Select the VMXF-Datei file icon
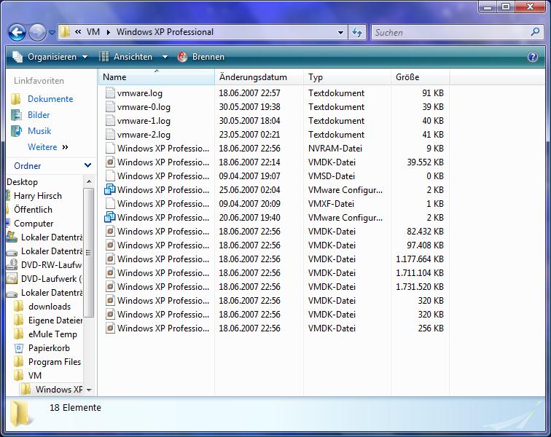Image resolution: width=551 pixels, height=437 pixels. click(x=110, y=203)
